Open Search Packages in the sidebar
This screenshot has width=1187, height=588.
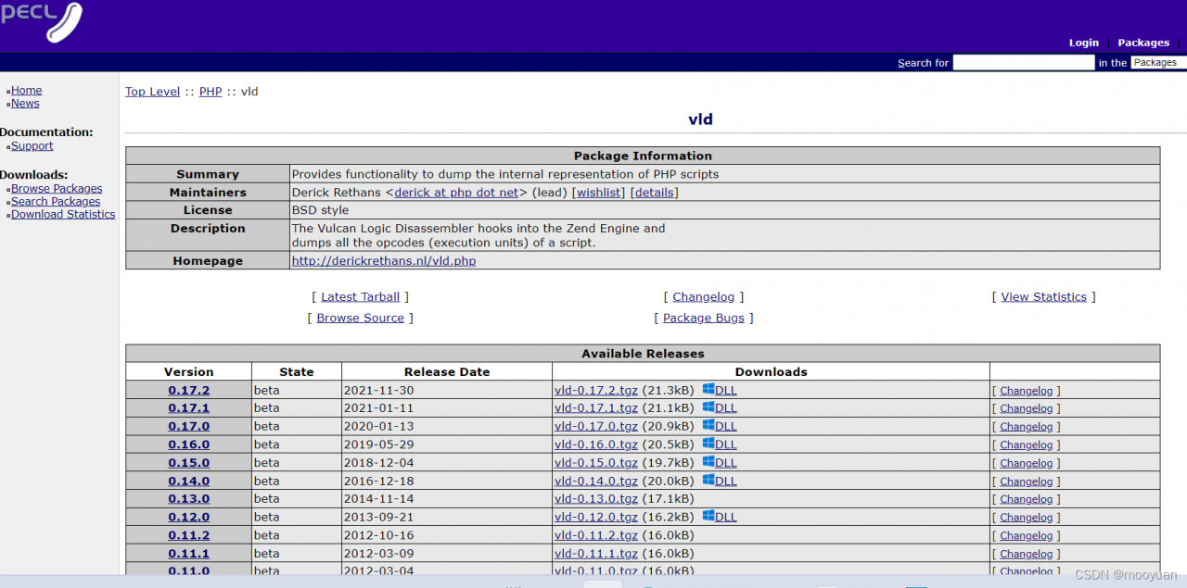(56, 201)
